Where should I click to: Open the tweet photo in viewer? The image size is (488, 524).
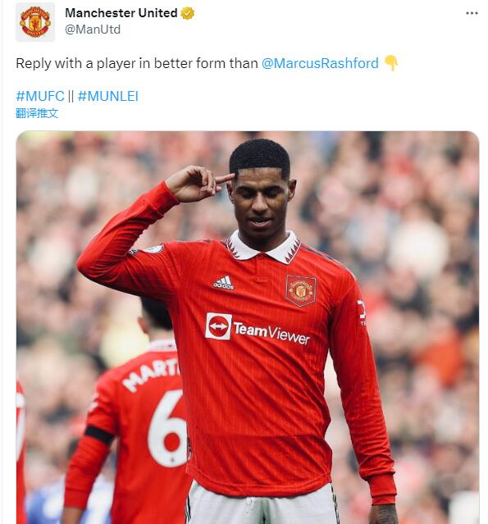click(248, 327)
